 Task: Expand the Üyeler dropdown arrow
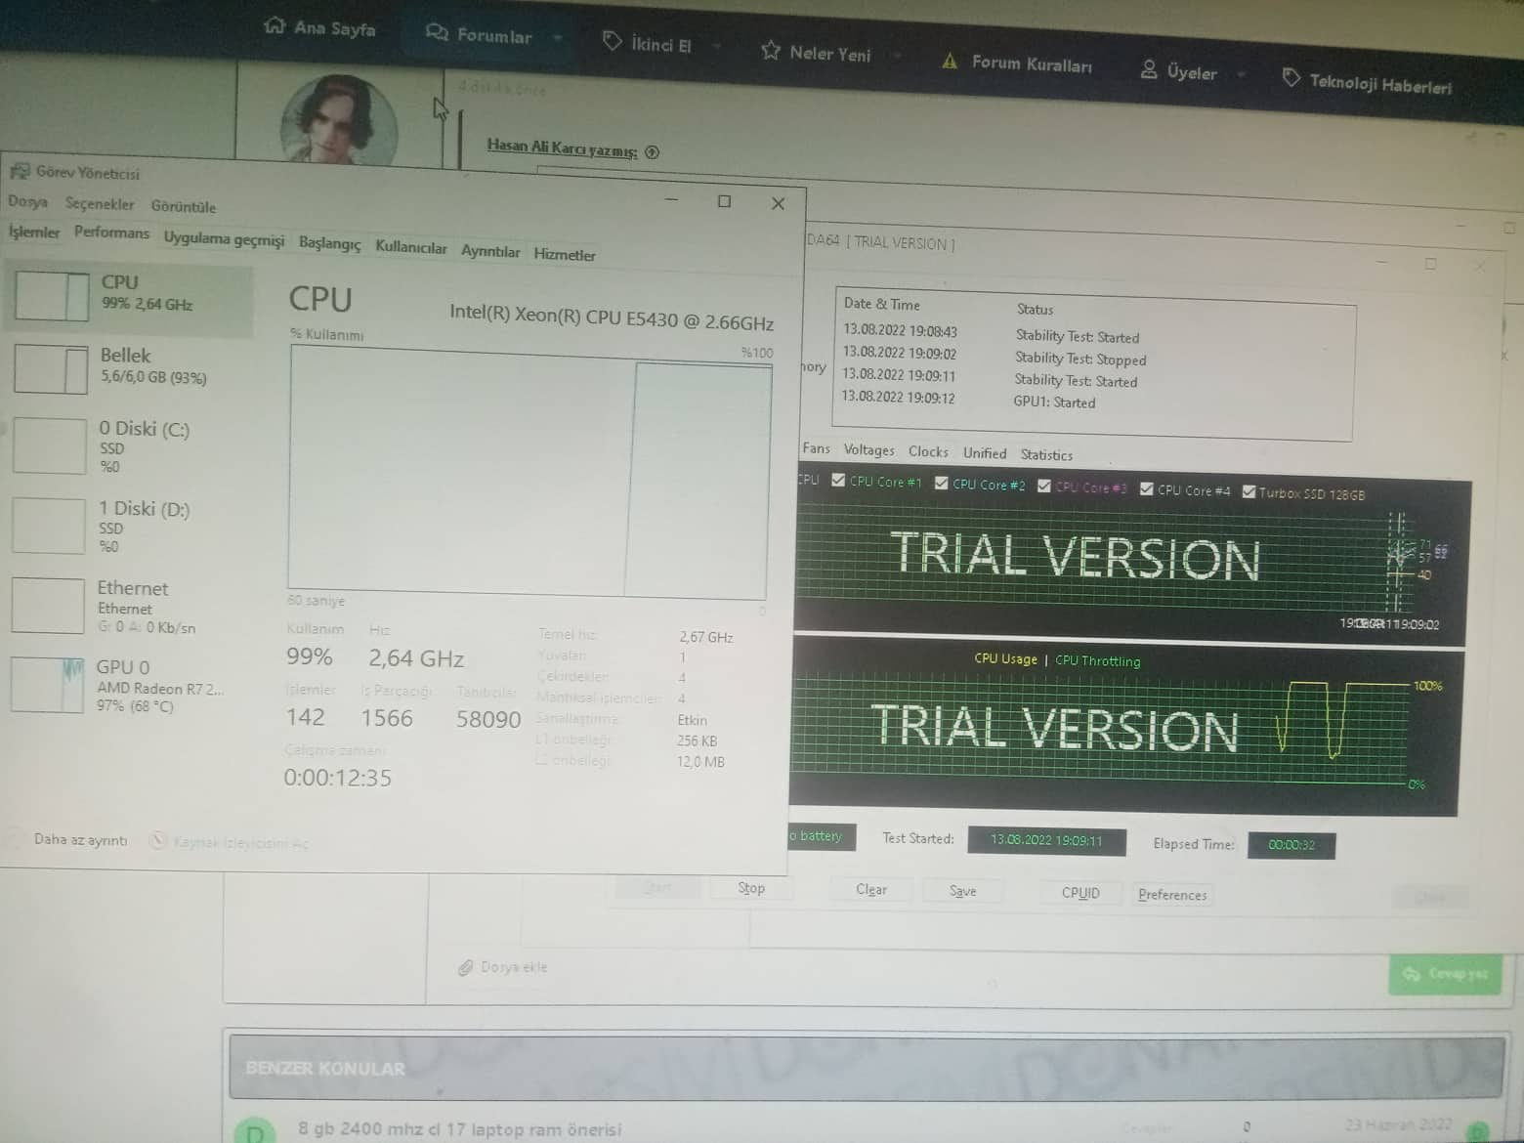pos(1242,73)
